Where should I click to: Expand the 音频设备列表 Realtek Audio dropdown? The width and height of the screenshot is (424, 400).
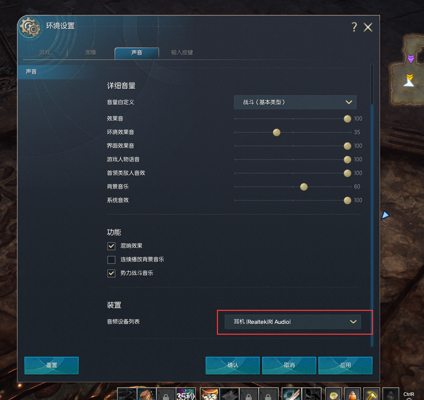pyautogui.click(x=293, y=322)
